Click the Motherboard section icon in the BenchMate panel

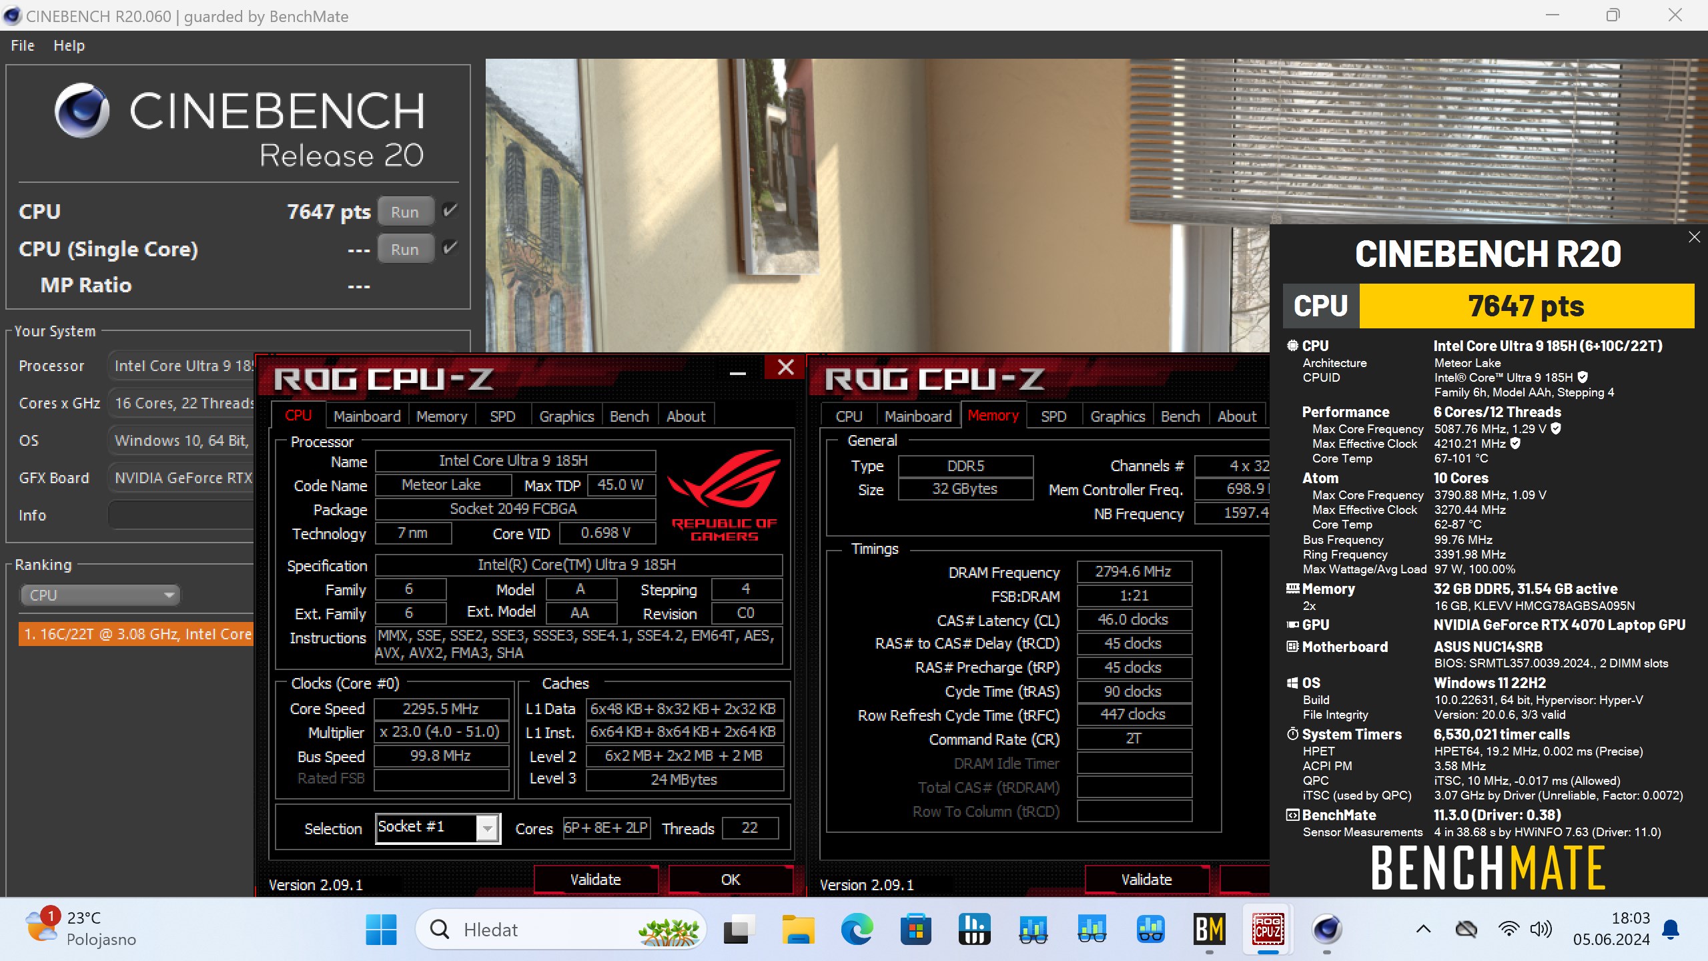point(1292,647)
